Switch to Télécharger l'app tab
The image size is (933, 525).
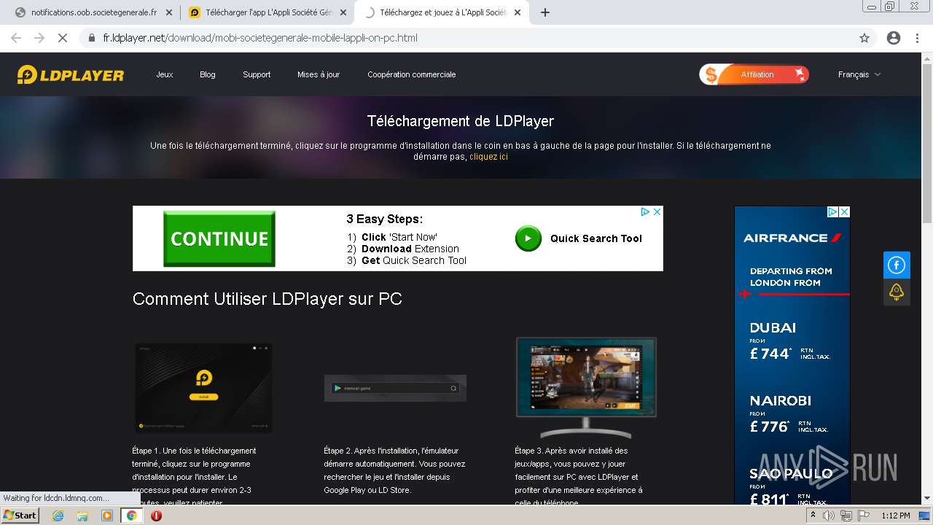(268, 12)
